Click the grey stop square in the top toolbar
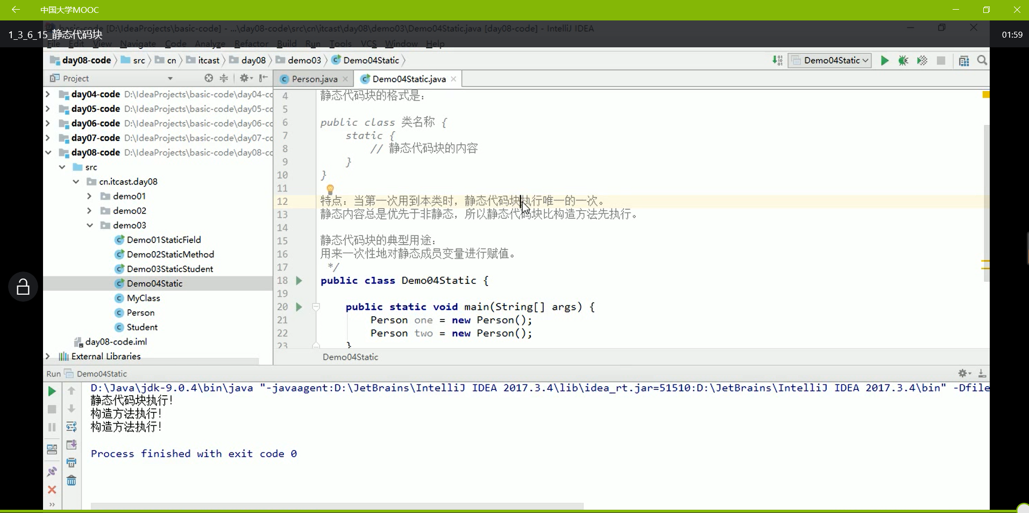This screenshot has width=1029, height=513. 941,61
